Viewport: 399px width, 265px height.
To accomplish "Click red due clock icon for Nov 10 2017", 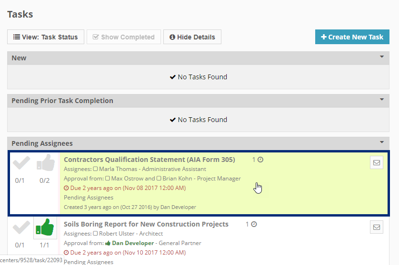I will [x=66, y=253].
